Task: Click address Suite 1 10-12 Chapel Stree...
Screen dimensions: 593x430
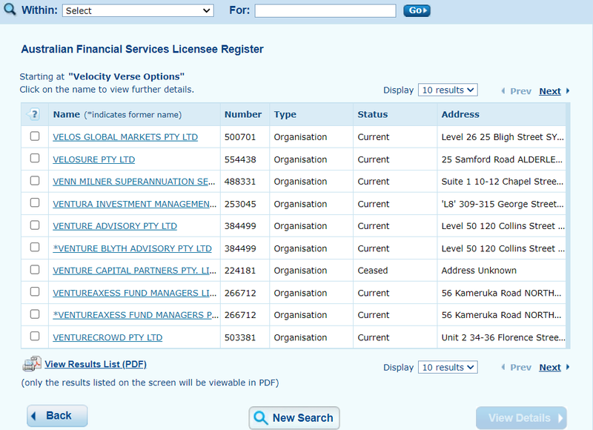Action: [x=503, y=182]
